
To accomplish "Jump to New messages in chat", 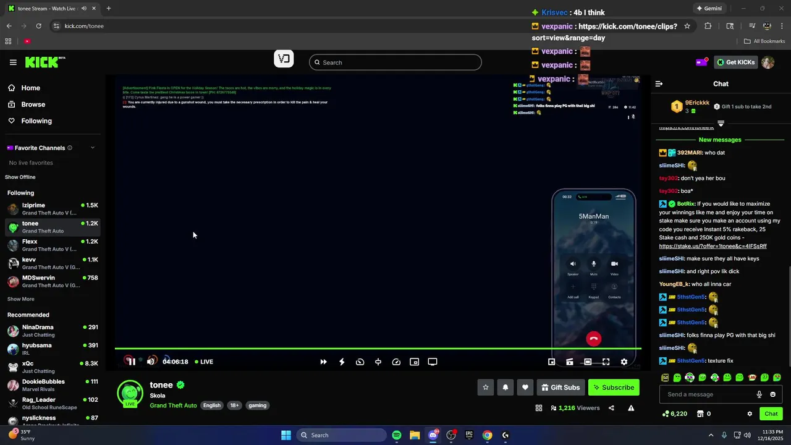I will coord(719,140).
